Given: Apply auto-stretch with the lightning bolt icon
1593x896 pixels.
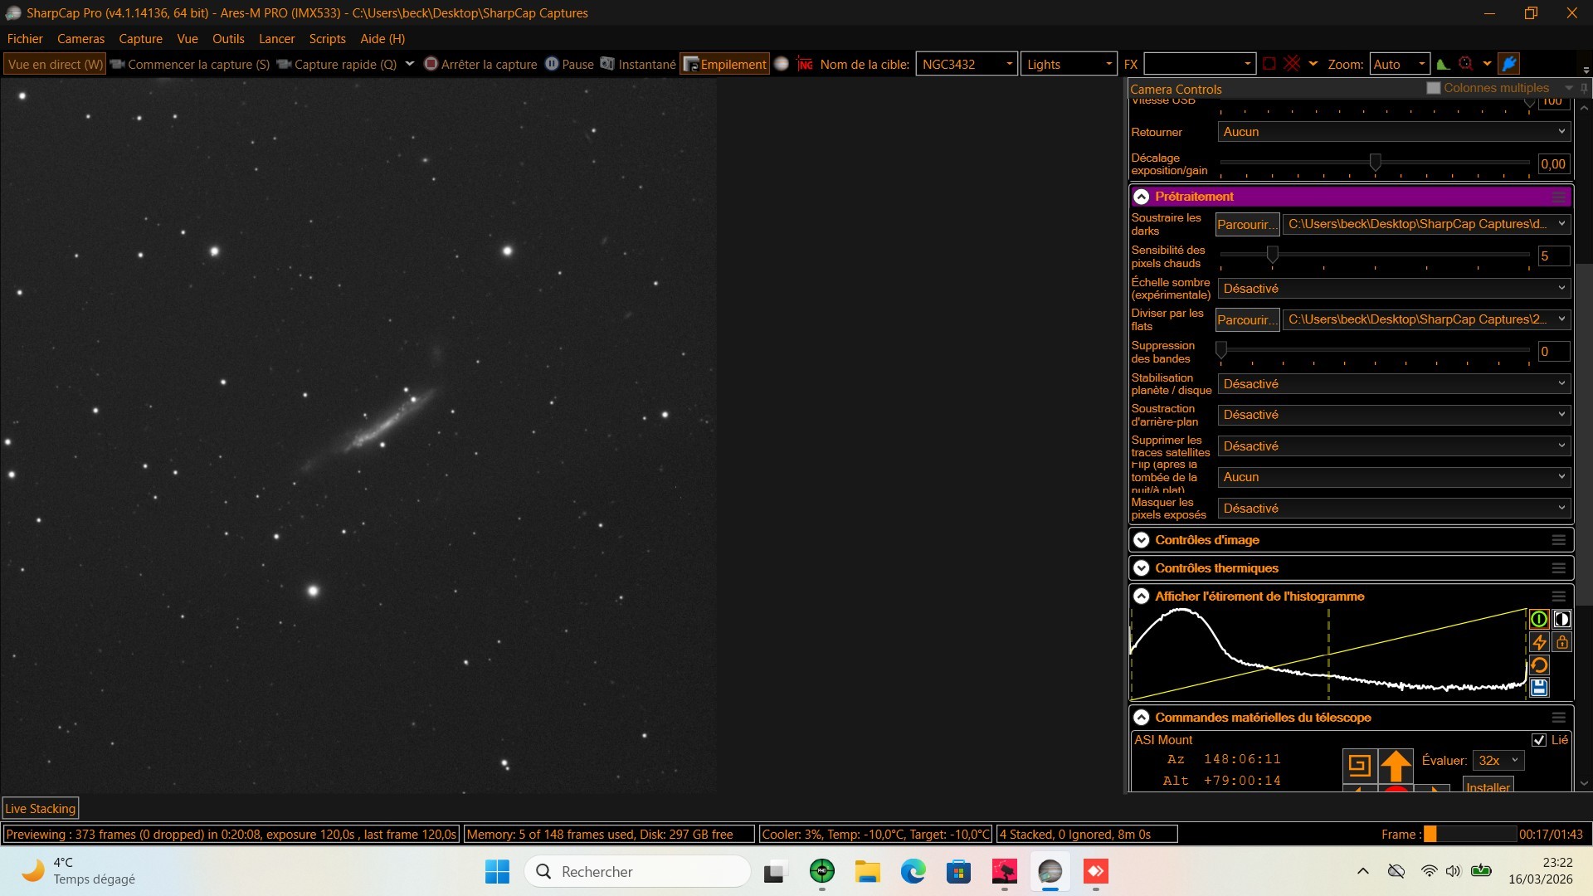Looking at the screenshot, I should pos(1538,642).
